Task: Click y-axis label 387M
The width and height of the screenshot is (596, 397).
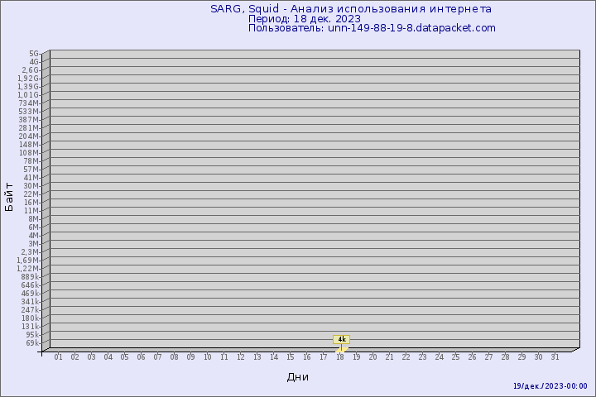Action: pos(29,120)
